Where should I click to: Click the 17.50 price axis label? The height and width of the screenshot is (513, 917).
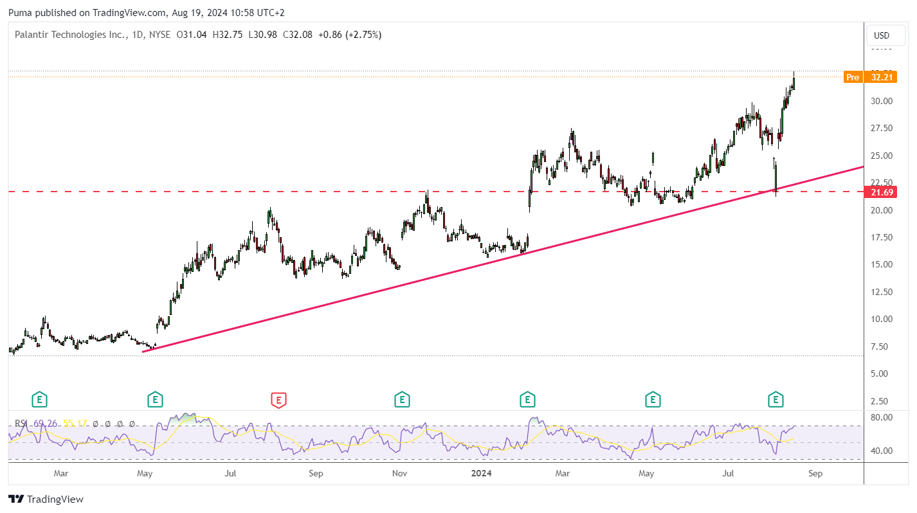(880, 237)
